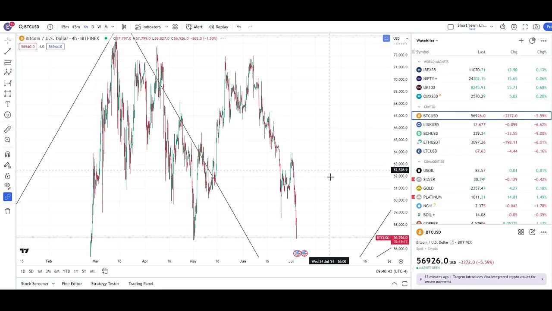This screenshot has height=311, width=552.
Task: Open Short Term Ch... layout dropdown
Action: [491, 27]
